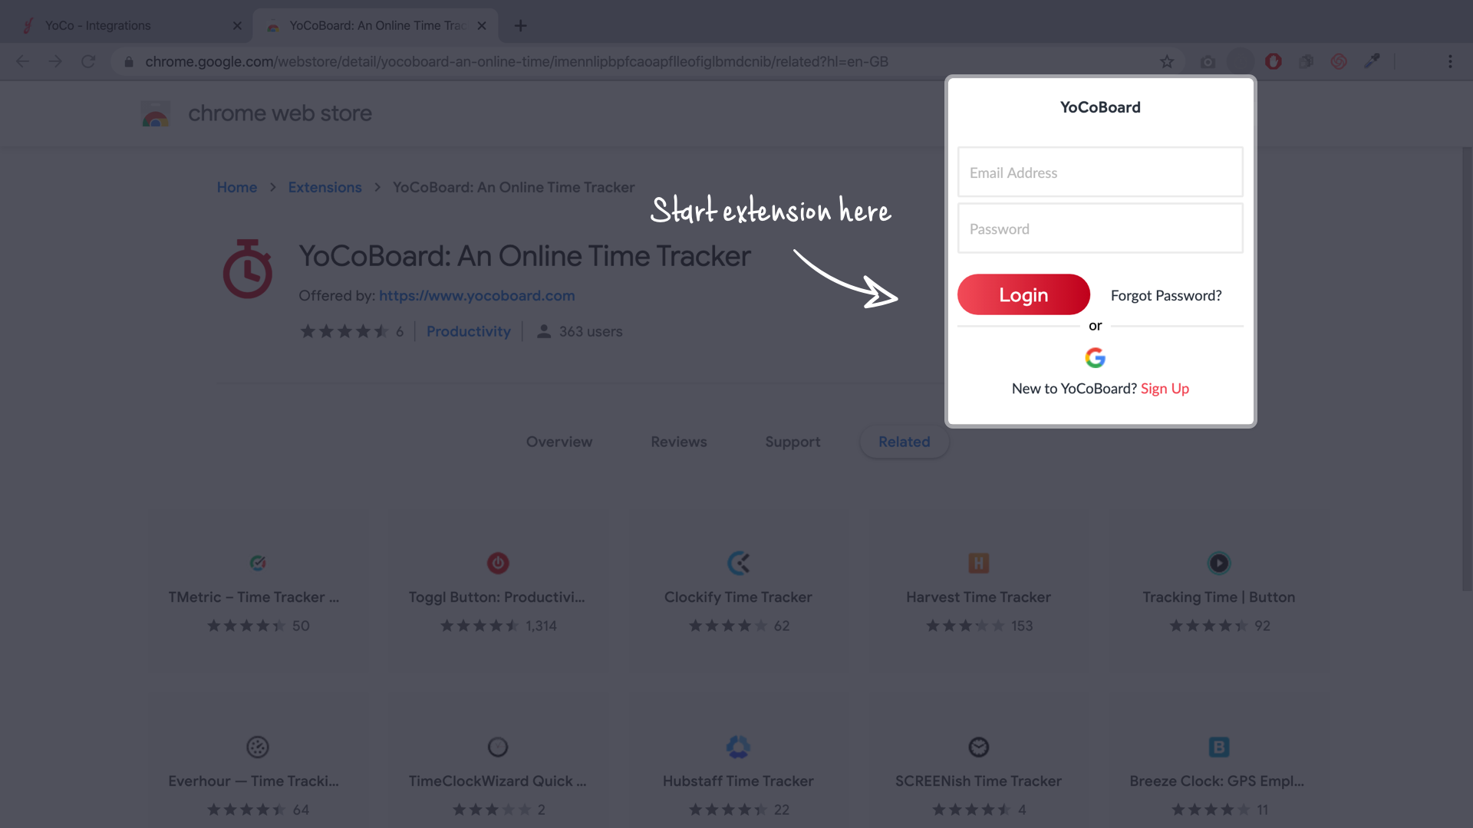Click the Tracking Time Button icon
Screen dimensions: 1473x828
tap(1219, 563)
